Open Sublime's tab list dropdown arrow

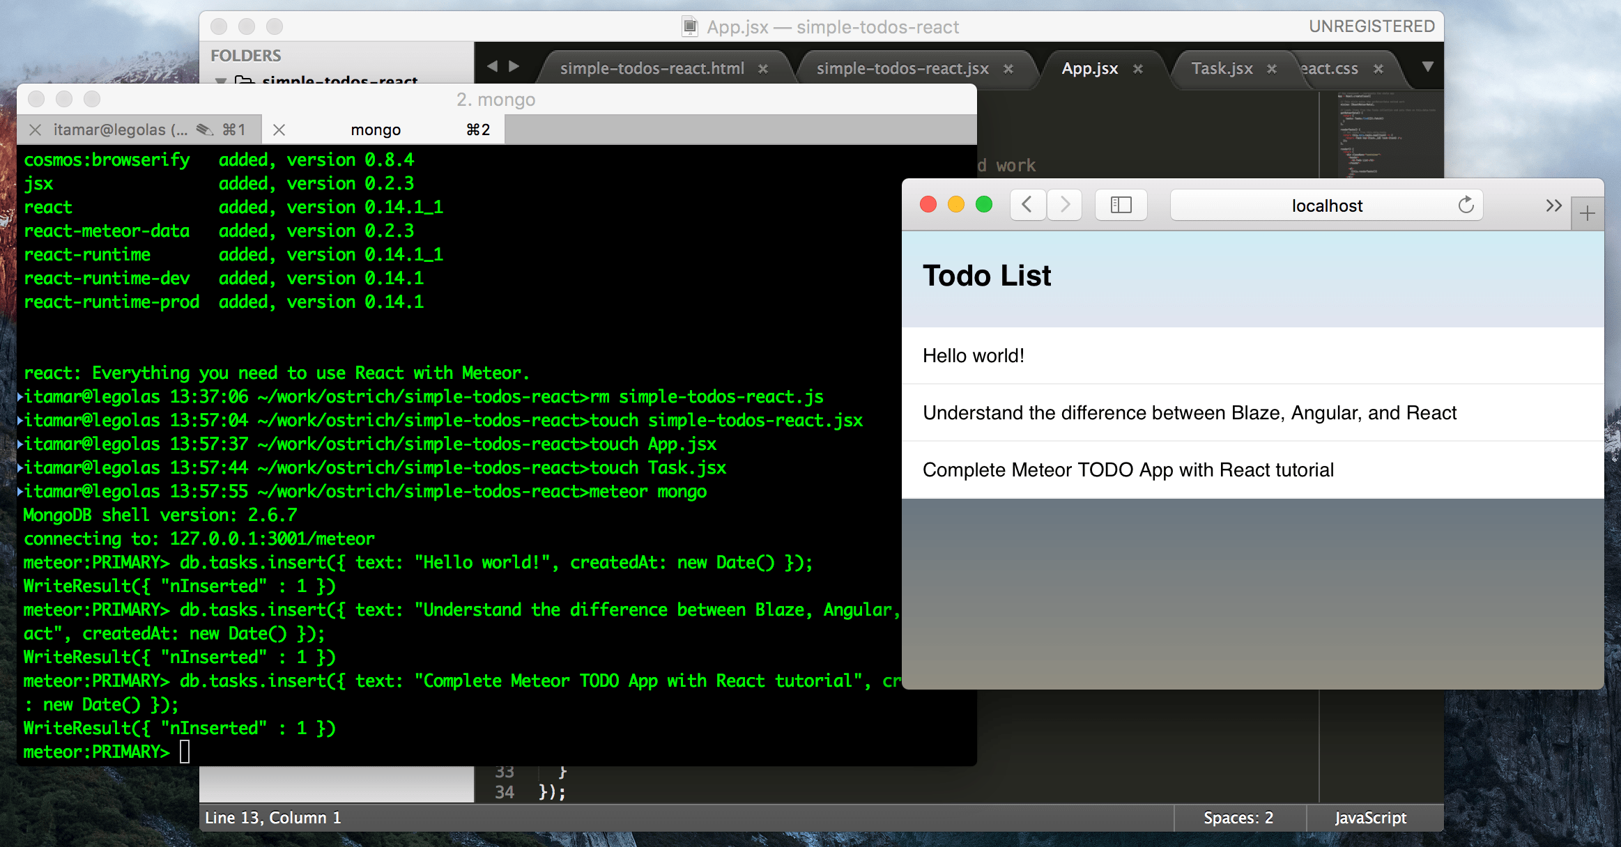tap(1427, 67)
